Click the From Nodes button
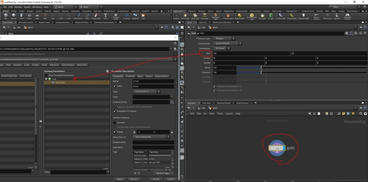 click(x=26, y=76)
